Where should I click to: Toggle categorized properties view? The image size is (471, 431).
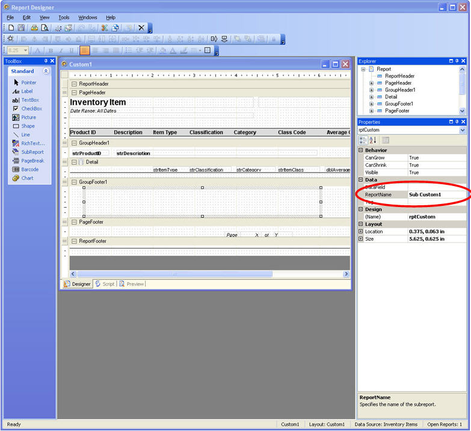click(363, 140)
